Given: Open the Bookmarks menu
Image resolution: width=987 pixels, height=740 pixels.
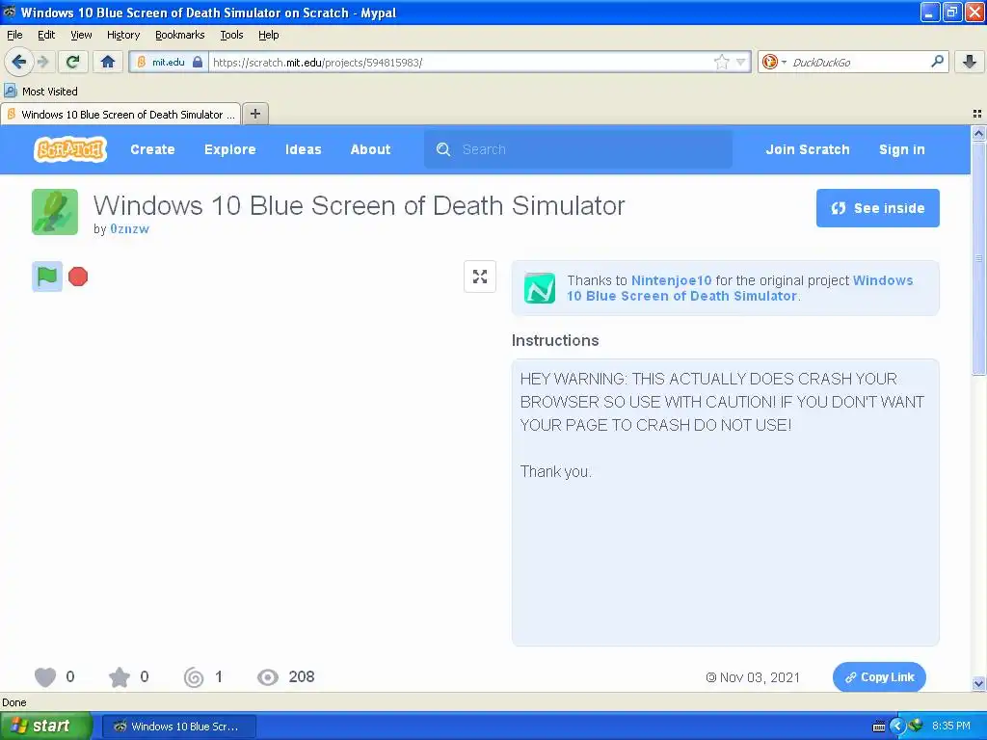Looking at the screenshot, I should pos(179,35).
